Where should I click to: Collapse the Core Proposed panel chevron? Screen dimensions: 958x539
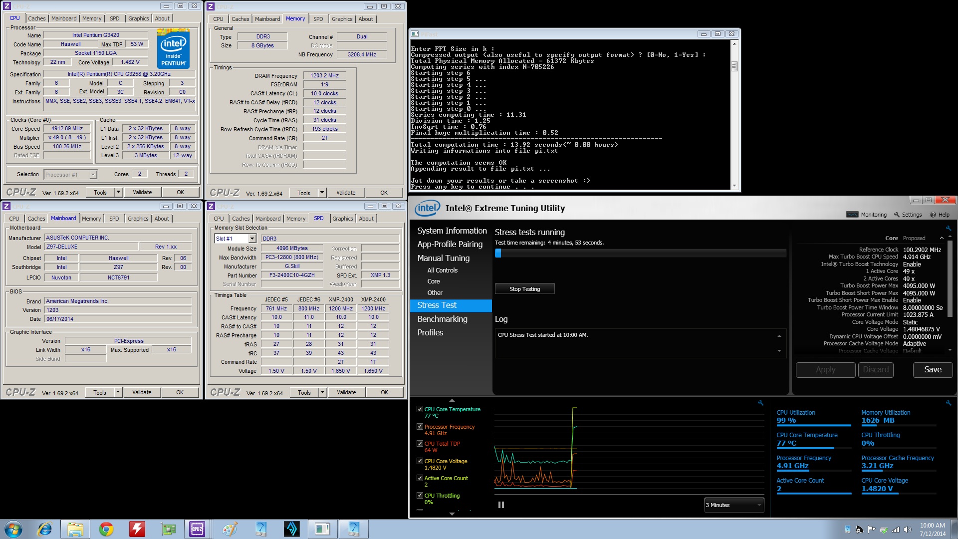click(x=942, y=238)
